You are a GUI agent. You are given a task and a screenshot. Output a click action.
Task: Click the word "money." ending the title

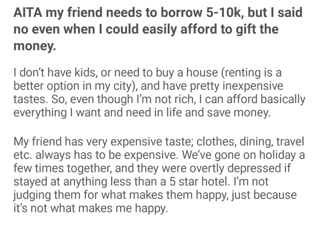35,46
